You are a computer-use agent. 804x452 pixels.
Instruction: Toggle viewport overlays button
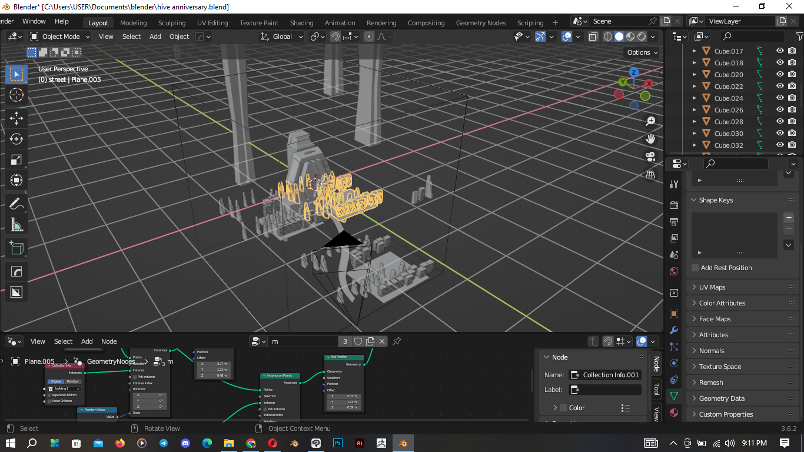pos(567,36)
